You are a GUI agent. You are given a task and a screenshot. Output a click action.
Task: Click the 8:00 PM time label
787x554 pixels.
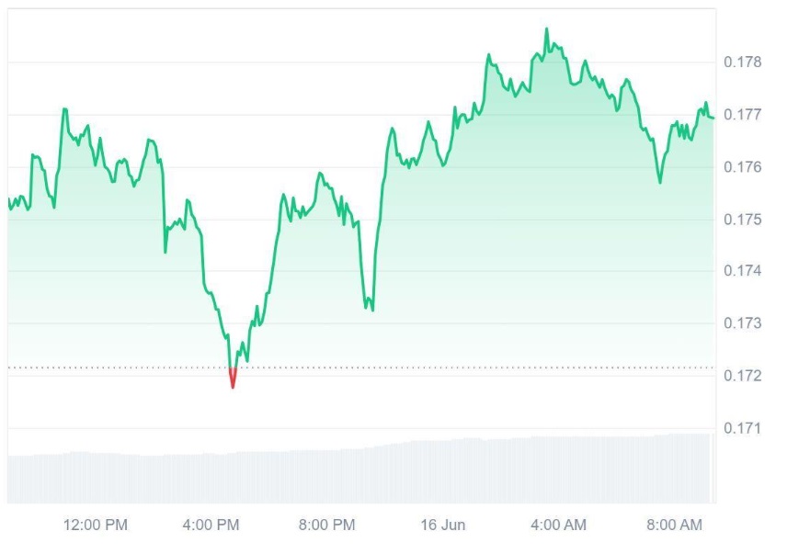(x=327, y=526)
